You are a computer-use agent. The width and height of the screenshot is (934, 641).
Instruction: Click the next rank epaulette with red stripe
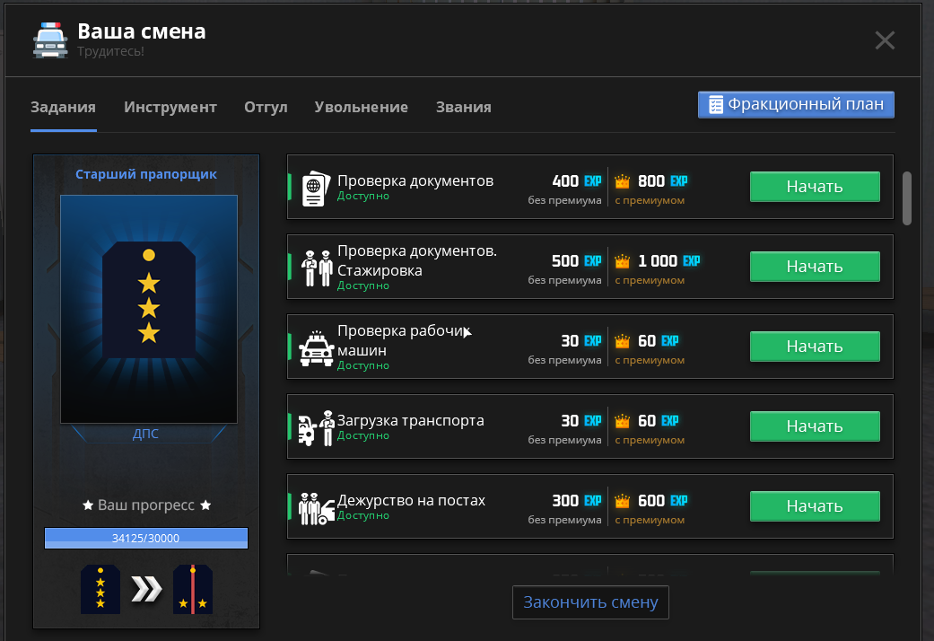192,589
